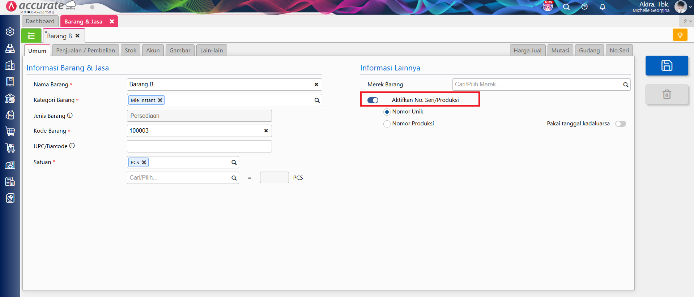Click the help question mark icon
The width and height of the screenshot is (694, 297).
584,7
